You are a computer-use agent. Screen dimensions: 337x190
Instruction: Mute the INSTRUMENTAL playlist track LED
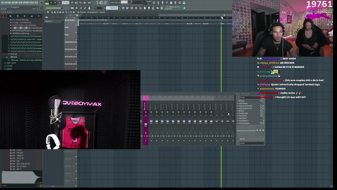point(76,25)
